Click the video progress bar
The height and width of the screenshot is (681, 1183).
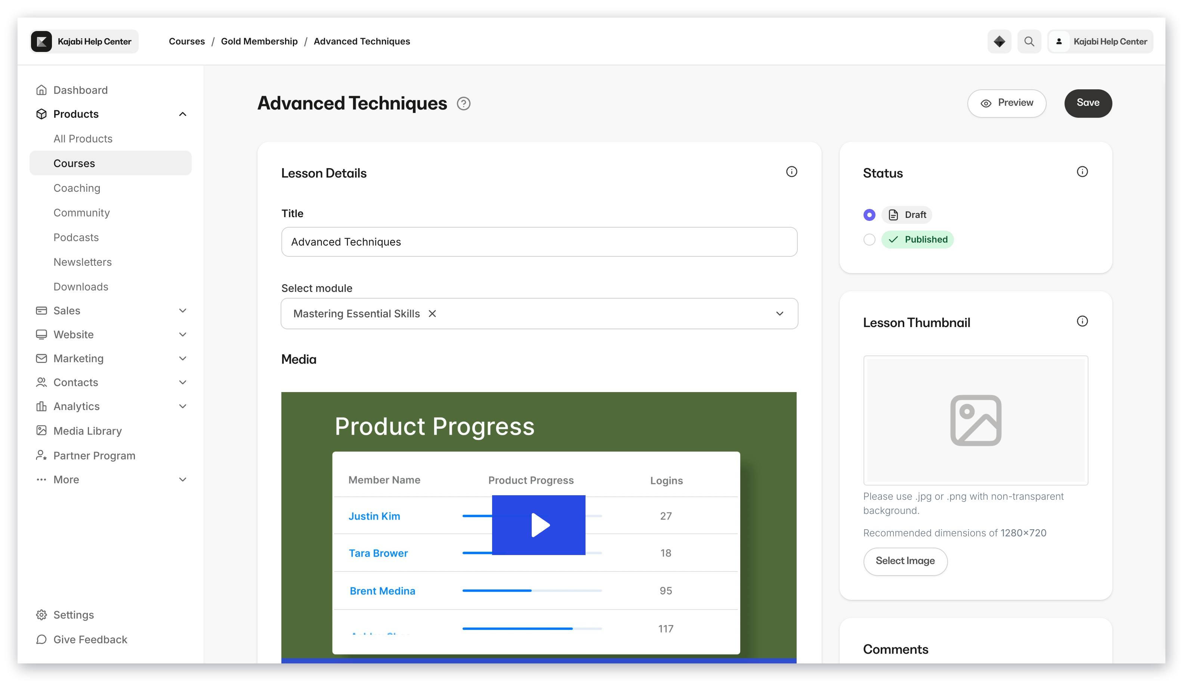coord(539,660)
